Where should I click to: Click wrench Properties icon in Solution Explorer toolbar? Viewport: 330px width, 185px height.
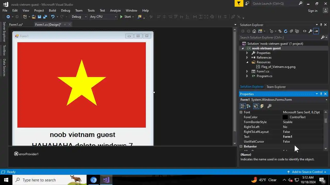pyautogui.click(x=310, y=31)
